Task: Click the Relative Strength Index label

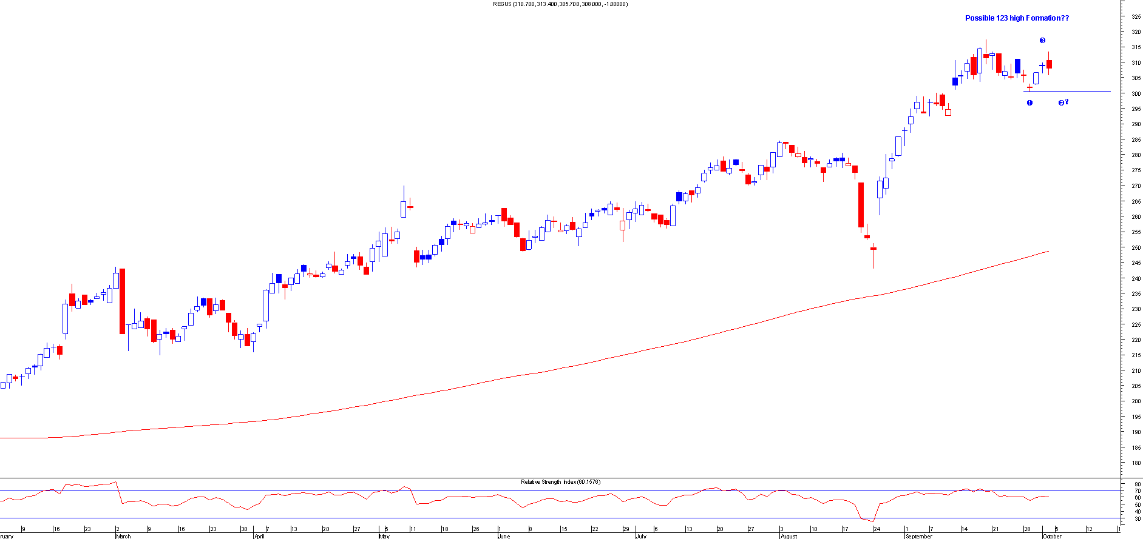Action: [560, 482]
